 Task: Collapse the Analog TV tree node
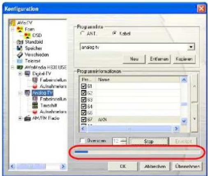[x=20, y=93]
